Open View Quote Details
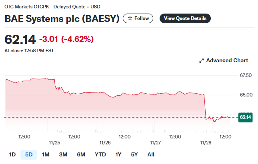The height and width of the screenshot is (164, 258). click(x=185, y=18)
